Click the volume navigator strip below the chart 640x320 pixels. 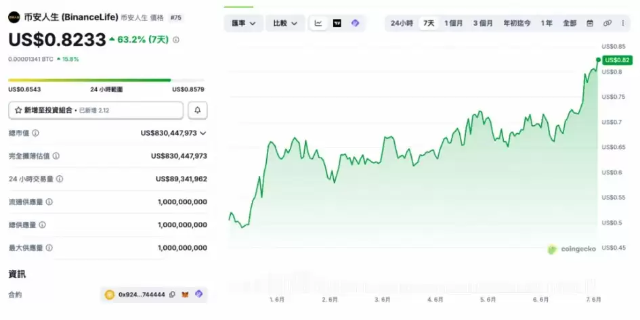[412, 283]
